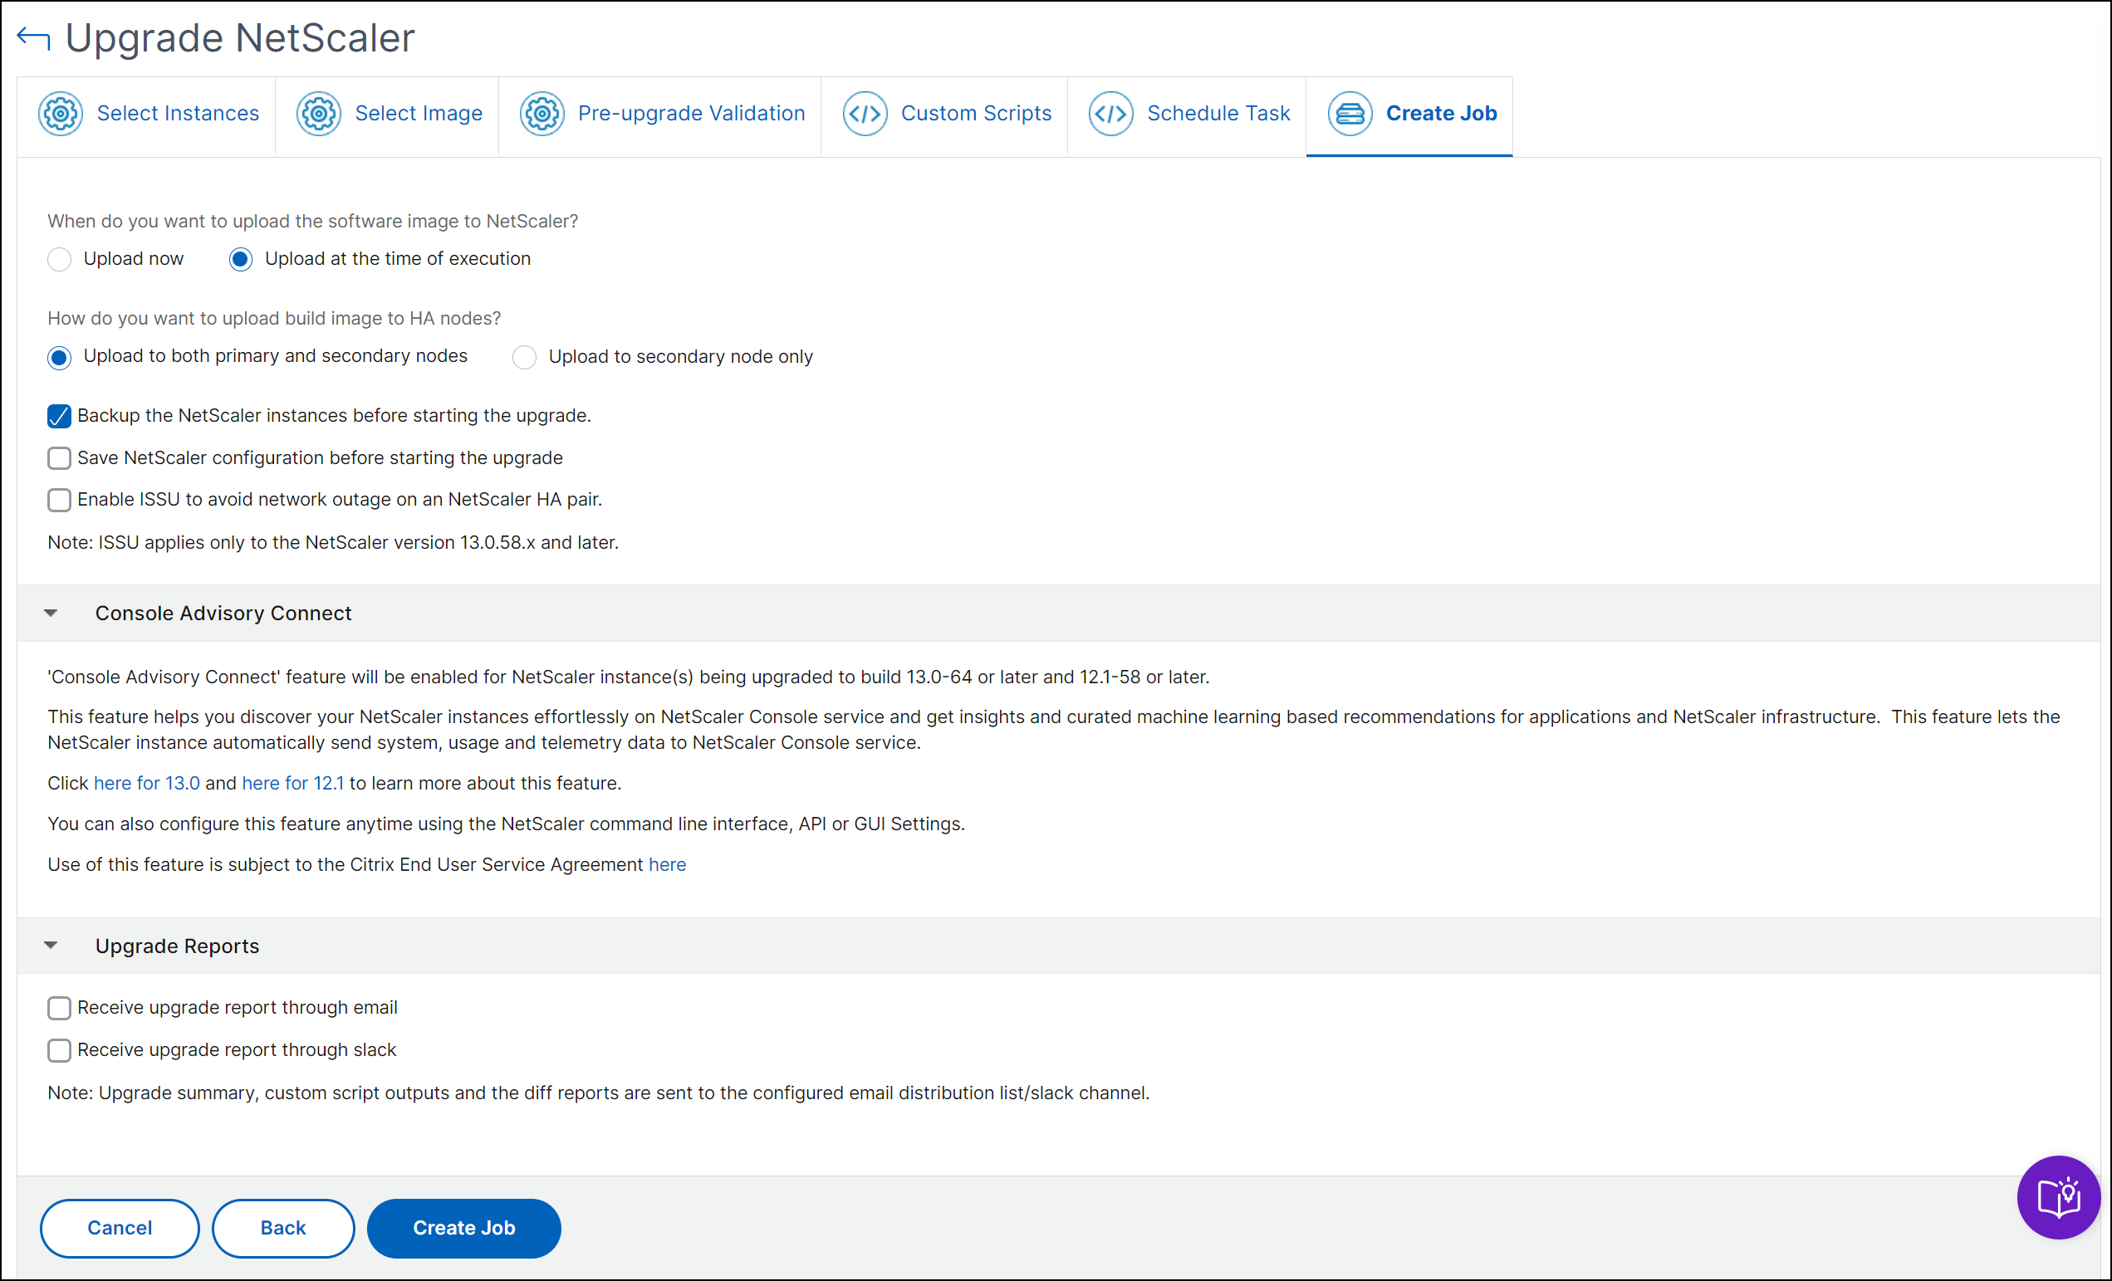Choose Upload to both primary and secondary nodes
This screenshot has height=1281, width=2112.
59,357
